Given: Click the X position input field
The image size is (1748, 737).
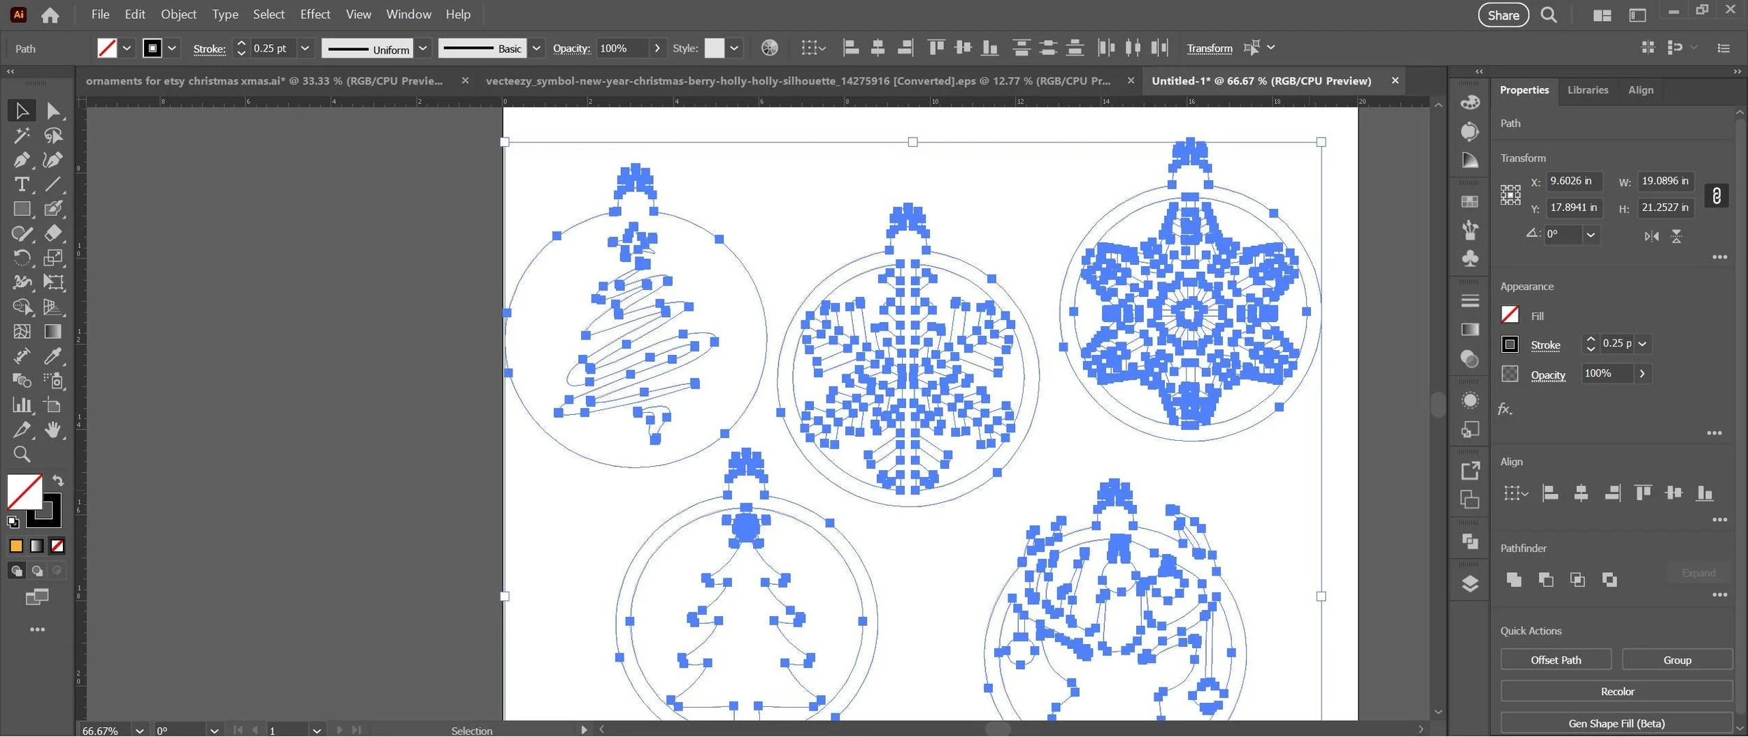Looking at the screenshot, I should click(1573, 181).
